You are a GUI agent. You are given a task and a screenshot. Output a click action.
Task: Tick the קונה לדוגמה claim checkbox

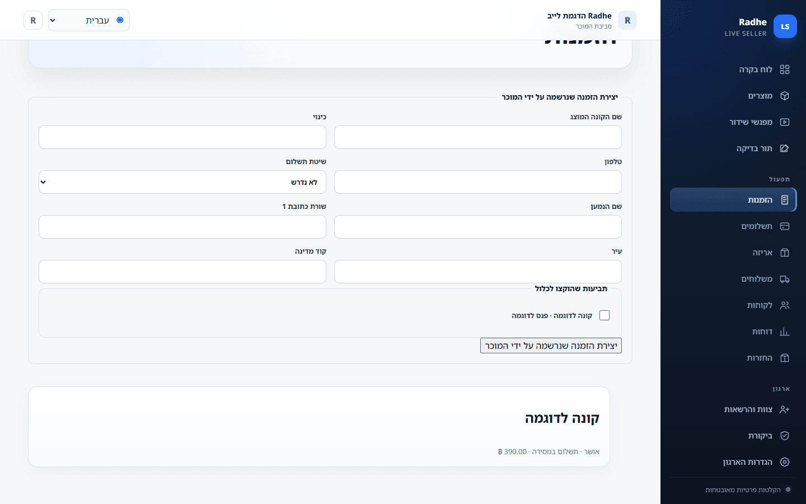click(x=604, y=315)
